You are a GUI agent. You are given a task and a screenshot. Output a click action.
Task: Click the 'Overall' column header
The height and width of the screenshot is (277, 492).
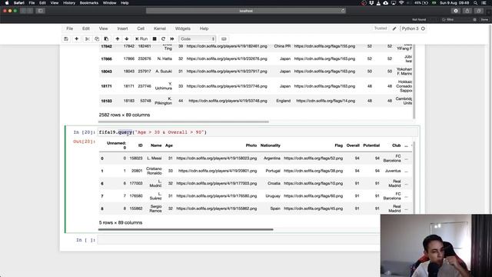(353, 145)
